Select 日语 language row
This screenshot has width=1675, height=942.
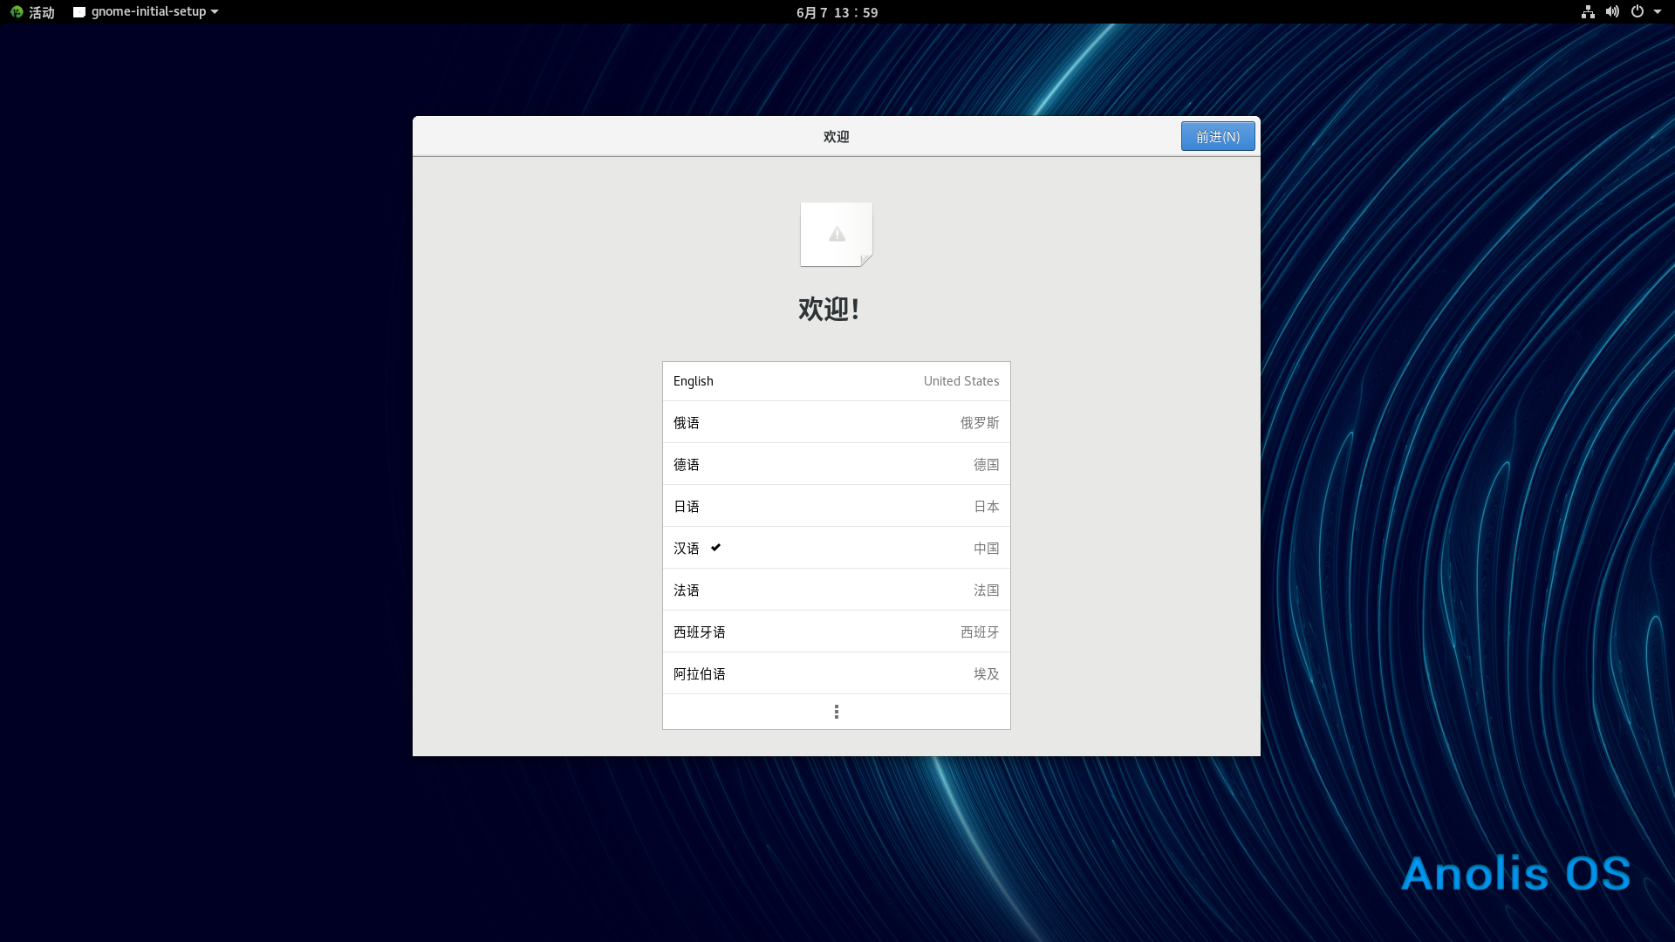click(x=836, y=507)
